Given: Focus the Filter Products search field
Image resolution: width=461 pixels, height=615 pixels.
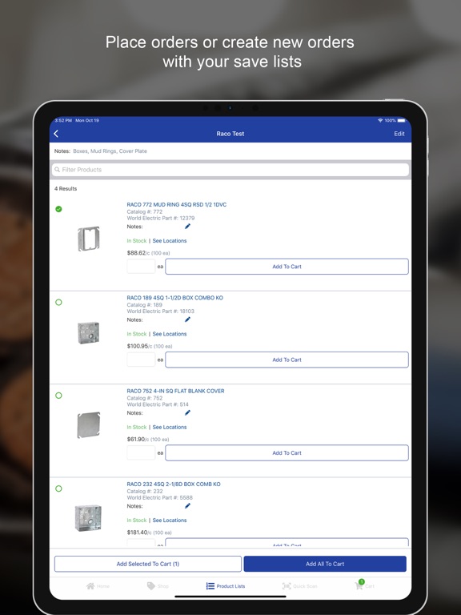Looking at the screenshot, I should (x=230, y=170).
